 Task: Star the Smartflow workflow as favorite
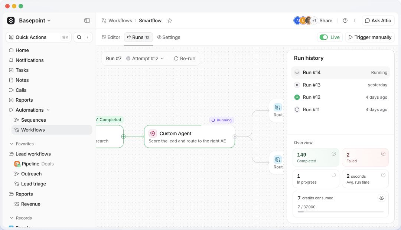170,21
